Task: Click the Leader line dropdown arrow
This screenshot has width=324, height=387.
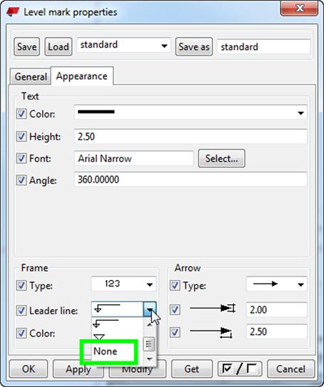Action: [150, 309]
